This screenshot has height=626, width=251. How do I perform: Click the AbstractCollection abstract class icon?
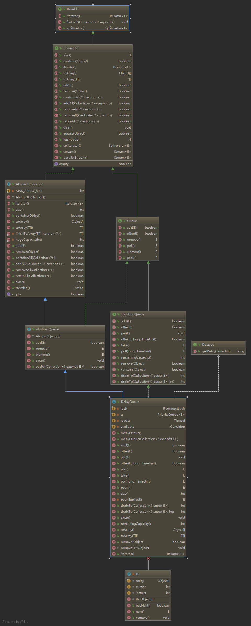pos(9,184)
